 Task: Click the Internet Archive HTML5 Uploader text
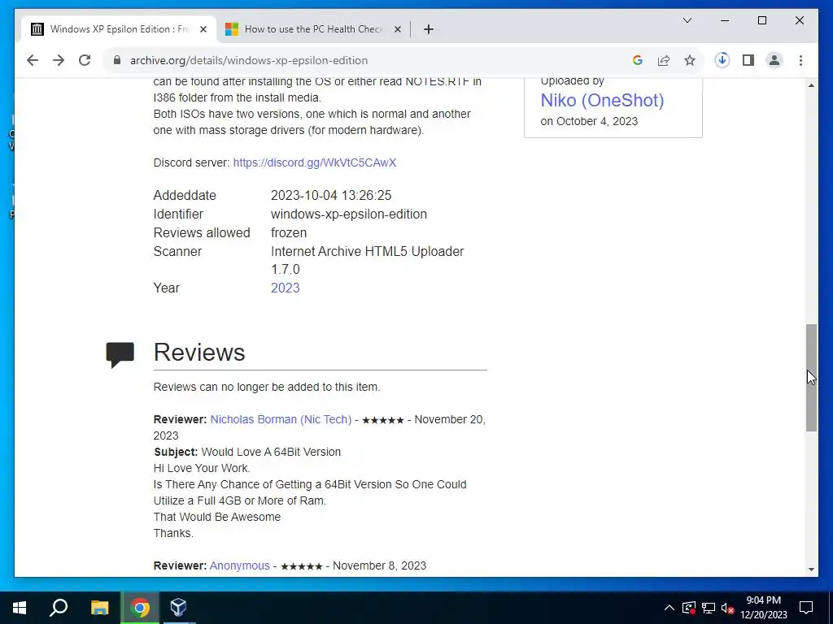[367, 260]
